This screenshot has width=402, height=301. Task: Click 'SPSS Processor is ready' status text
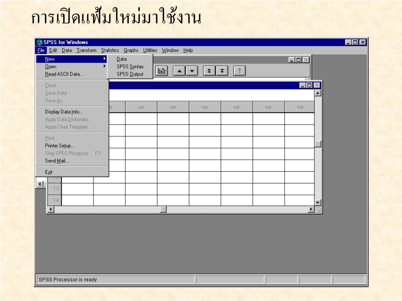[x=68, y=279]
